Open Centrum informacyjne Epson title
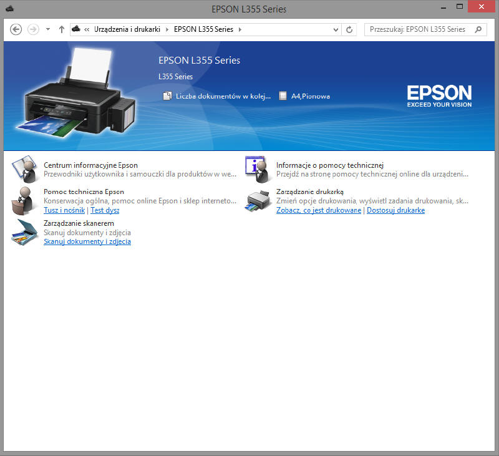This screenshot has width=499, height=456. pyautogui.click(x=90, y=165)
